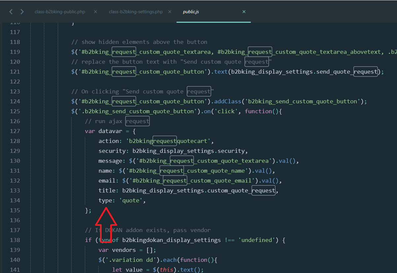Click line number 127 in the gutter
Image resolution: width=397 pixels, height=273 pixels.
[x=15, y=131]
